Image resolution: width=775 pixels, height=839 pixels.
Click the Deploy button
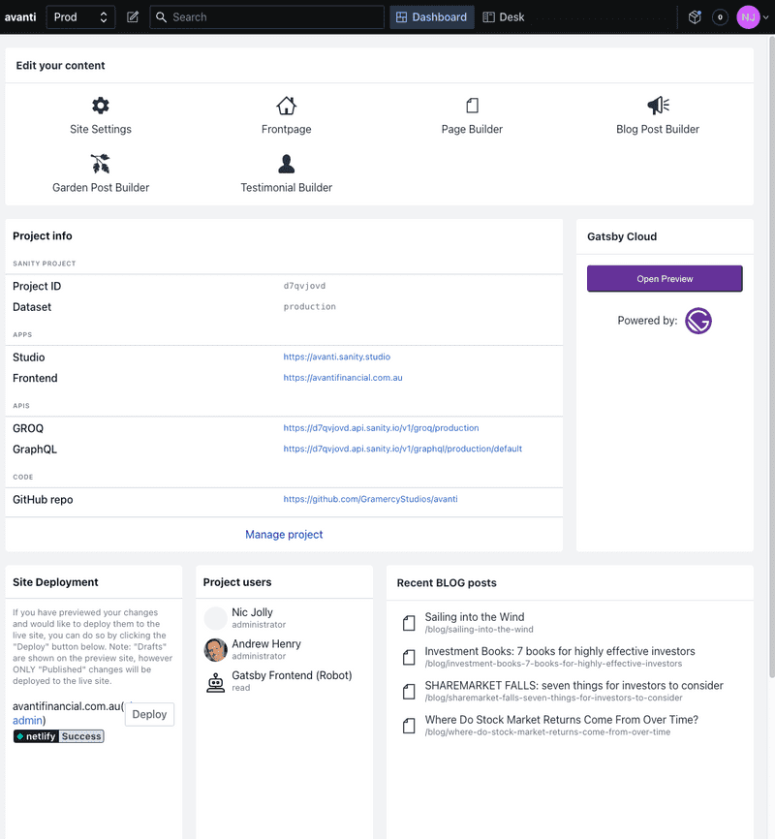(x=149, y=714)
